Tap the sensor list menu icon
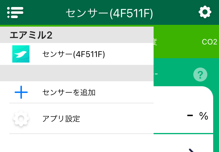 click(x=15, y=12)
